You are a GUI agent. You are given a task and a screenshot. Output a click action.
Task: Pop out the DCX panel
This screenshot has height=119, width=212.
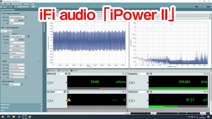click(41, 111)
